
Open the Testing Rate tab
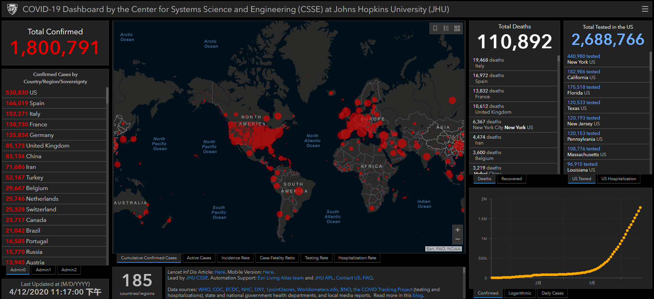pyautogui.click(x=316, y=258)
